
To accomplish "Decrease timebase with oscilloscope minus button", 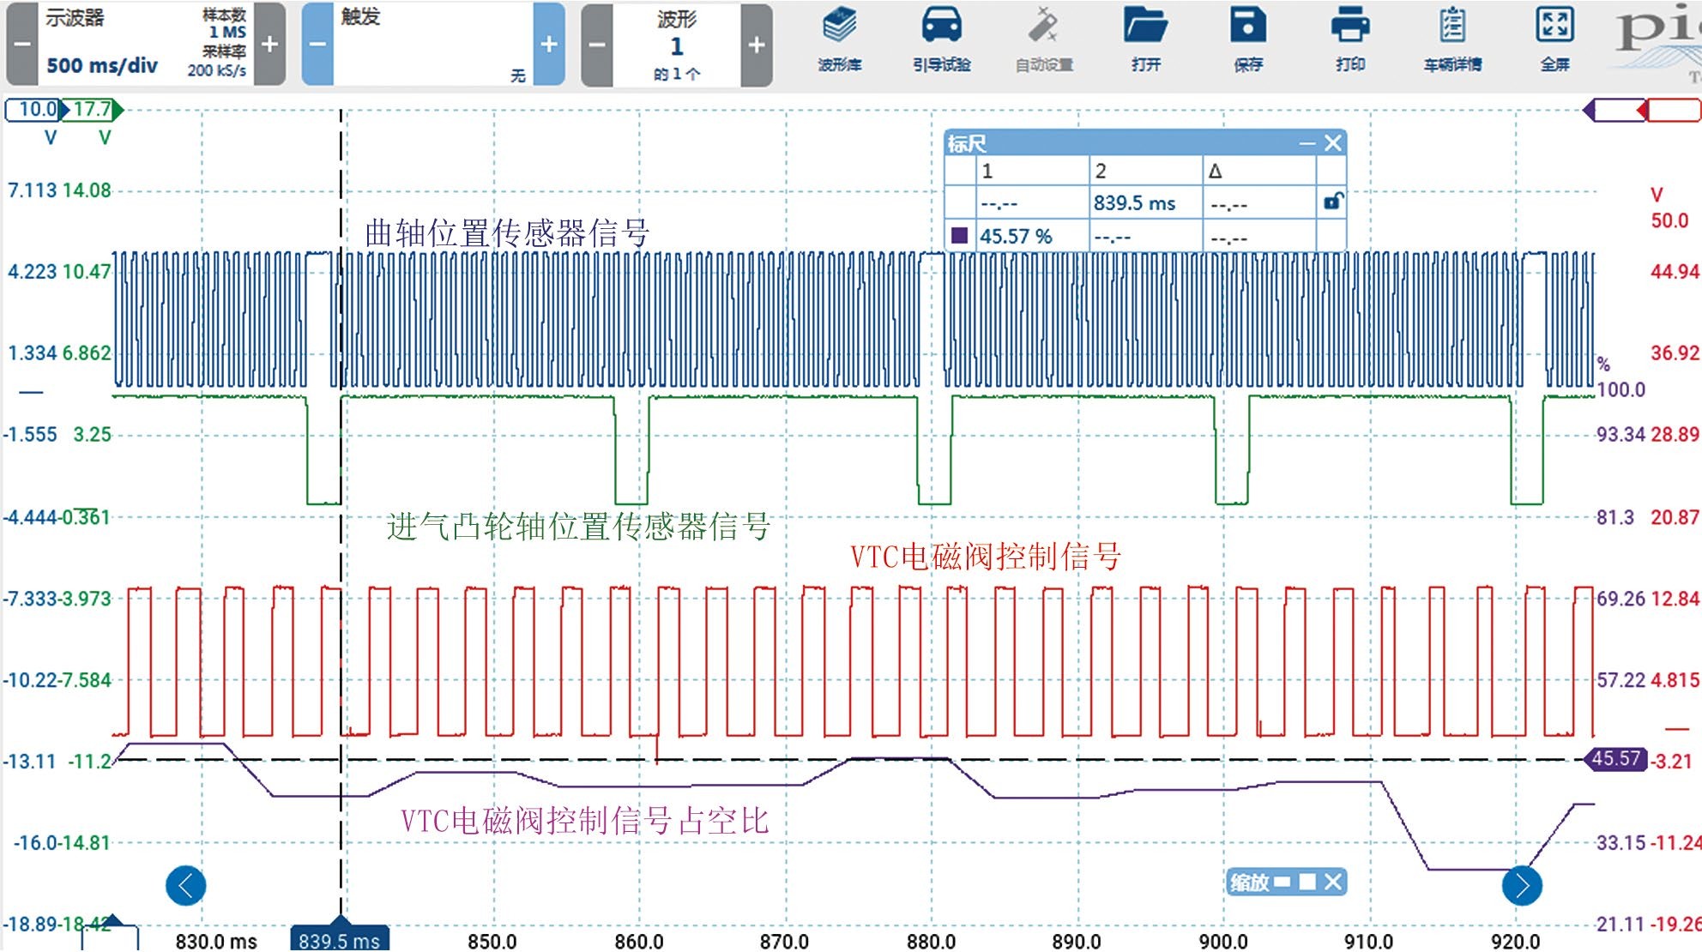I will click(22, 45).
